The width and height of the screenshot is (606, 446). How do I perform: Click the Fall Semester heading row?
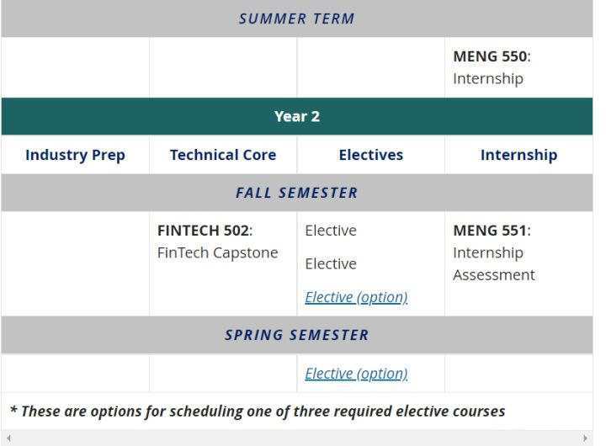click(x=296, y=193)
